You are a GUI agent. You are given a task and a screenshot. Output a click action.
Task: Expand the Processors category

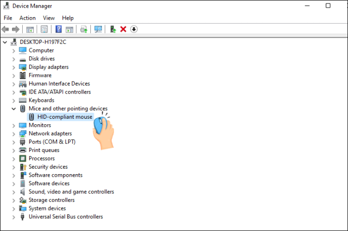(14, 159)
